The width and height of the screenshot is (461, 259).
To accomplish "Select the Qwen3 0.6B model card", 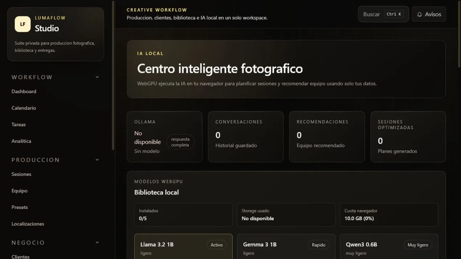I will (x=389, y=247).
